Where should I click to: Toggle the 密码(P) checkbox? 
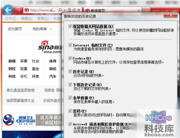tap(70, 111)
